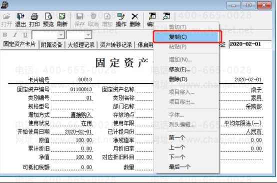
Task: Click the 刷新 refresh icon
Action: click(62, 20)
